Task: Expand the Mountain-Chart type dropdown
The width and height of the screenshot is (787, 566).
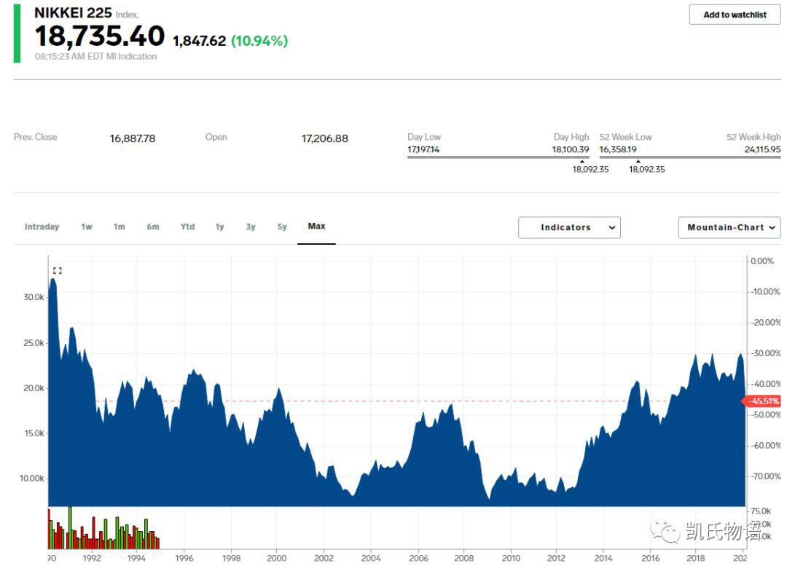Action: [729, 227]
